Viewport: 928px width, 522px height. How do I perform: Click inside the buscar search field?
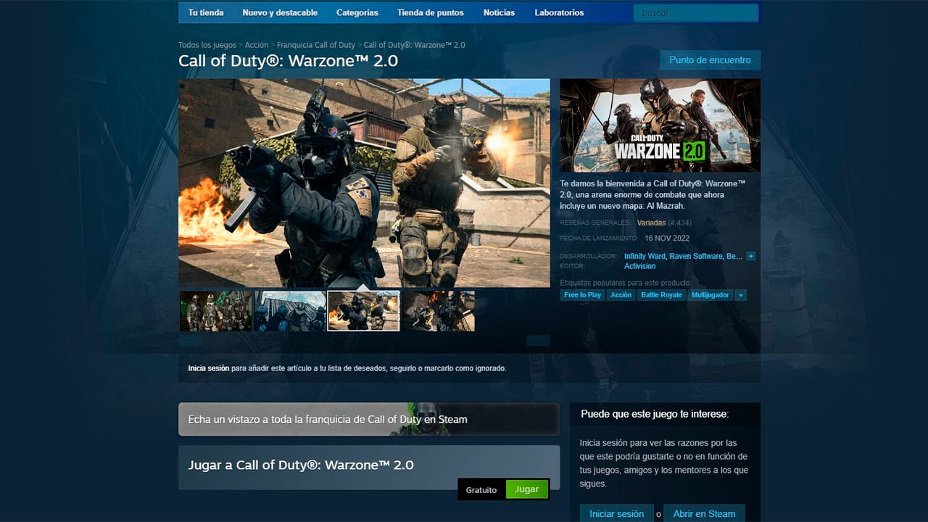(695, 12)
